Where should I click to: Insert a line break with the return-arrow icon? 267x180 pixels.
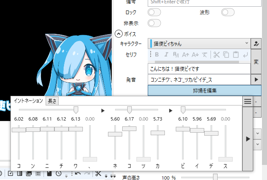tap(245, 55)
